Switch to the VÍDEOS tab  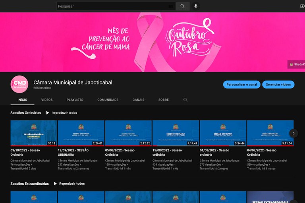pyautogui.click(x=47, y=100)
